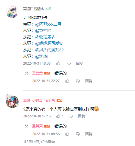Image resolution: width=135 pixels, height=146 pixels.
Task: Expand the 共3条回复 replies thread
Action: [39, 142]
